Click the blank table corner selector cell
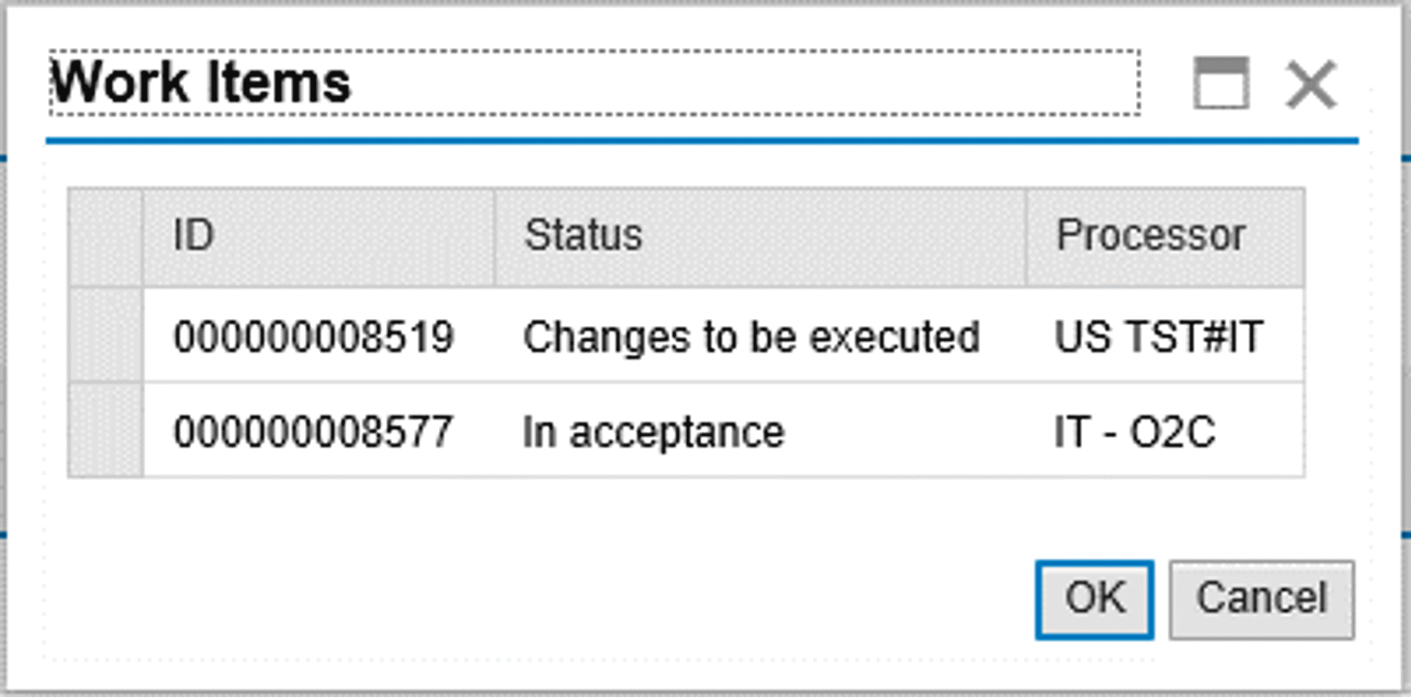Viewport: 1411px width, 697px height. [x=106, y=235]
